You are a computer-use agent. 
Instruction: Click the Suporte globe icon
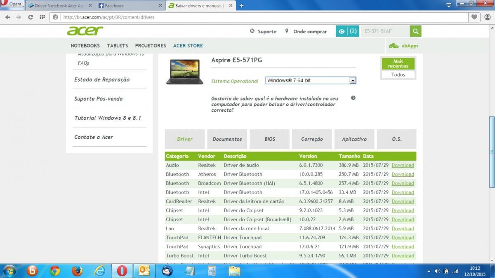(252, 31)
